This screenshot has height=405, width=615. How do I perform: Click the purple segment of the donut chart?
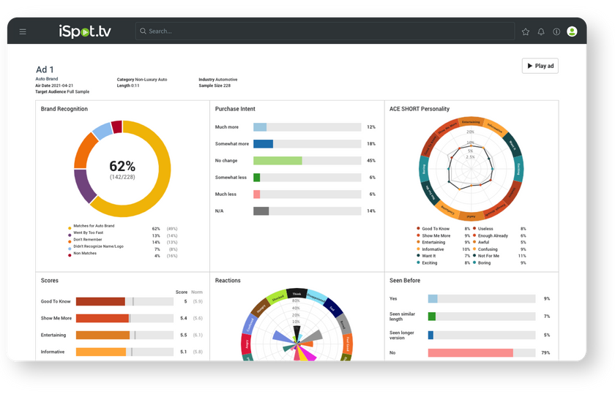tap(86, 185)
